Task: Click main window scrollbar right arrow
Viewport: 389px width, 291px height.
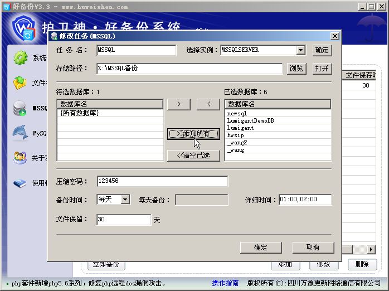Action: 371,250
